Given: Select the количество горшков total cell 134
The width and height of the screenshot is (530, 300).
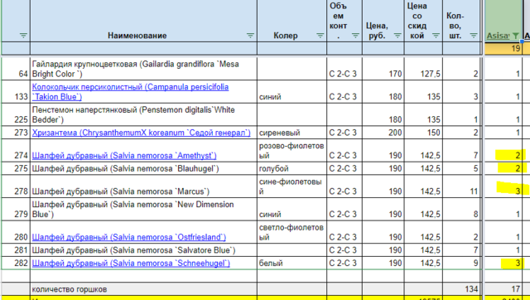Looking at the screenshot, I should 461,289.
